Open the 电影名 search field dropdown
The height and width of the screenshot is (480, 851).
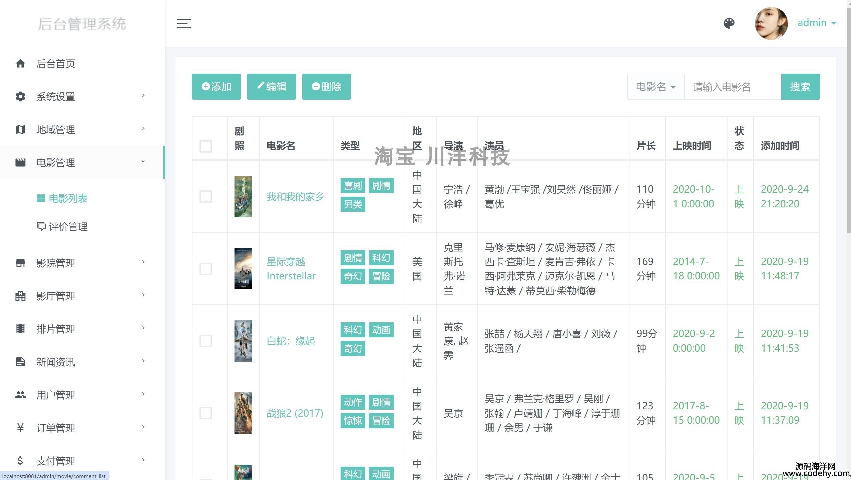tap(656, 87)
